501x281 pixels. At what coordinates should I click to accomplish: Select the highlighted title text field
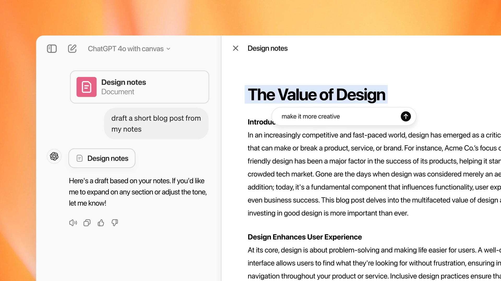coord(315,94)
